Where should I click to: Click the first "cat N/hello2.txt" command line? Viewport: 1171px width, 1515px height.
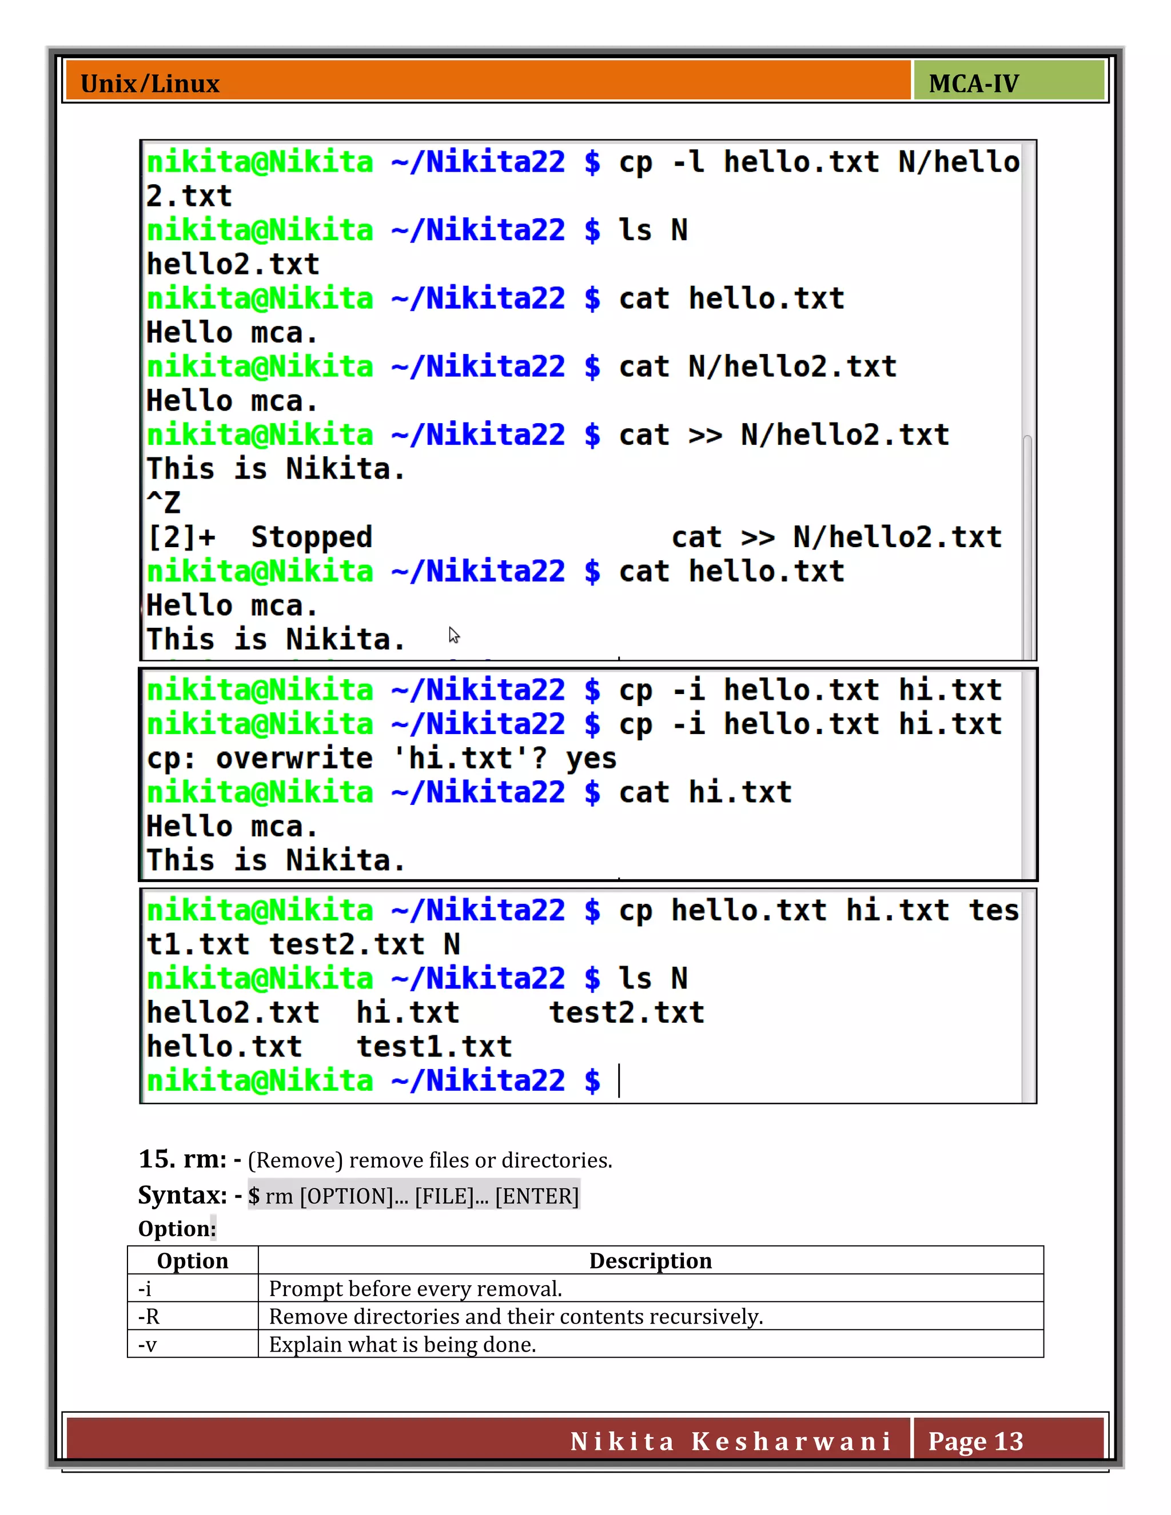point(521,366)
